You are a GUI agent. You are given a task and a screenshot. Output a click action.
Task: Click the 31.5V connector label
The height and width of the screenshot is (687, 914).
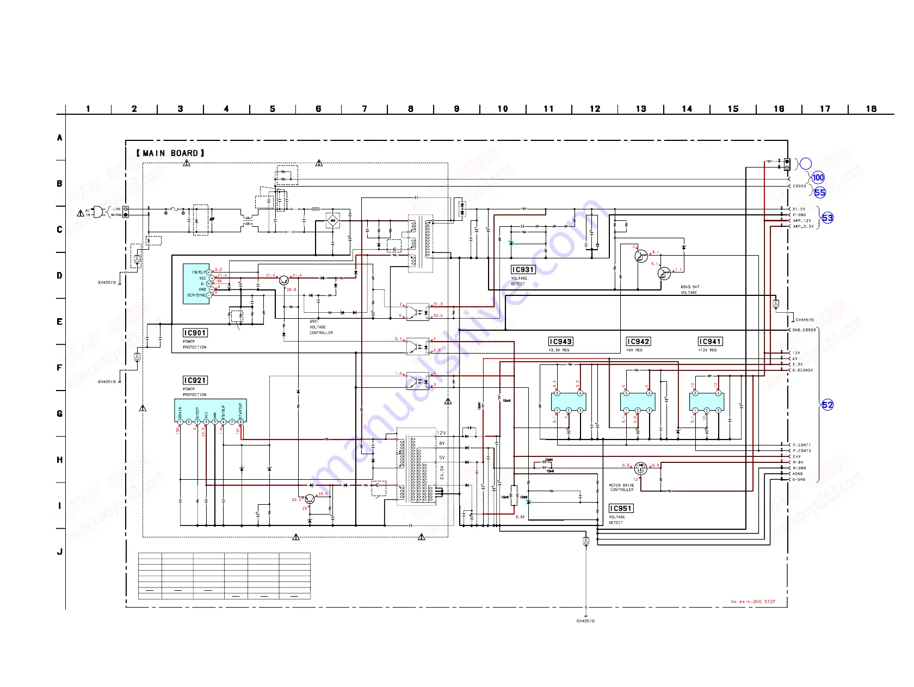point(799,209)
